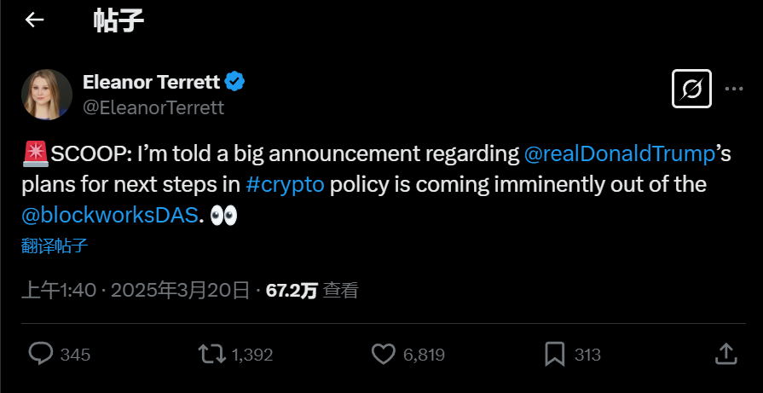
Task: Click the 1,392 repost count
Action: click(251, 355)
